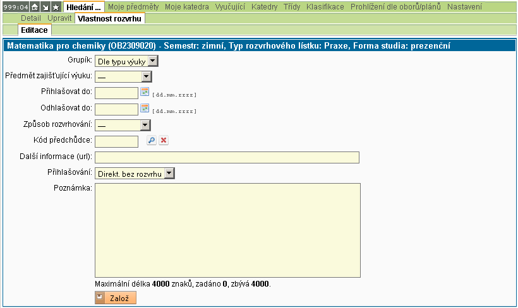Viewport: 518px width, 308px height.
Task: Click into the Poznámka text area
Action: coord(227,230)
